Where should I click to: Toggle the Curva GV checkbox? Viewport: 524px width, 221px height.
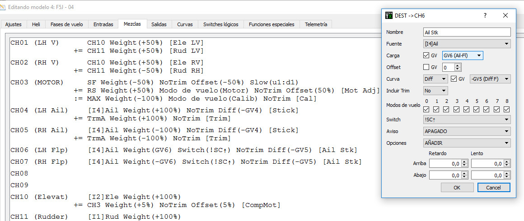[x=454, y=79]
